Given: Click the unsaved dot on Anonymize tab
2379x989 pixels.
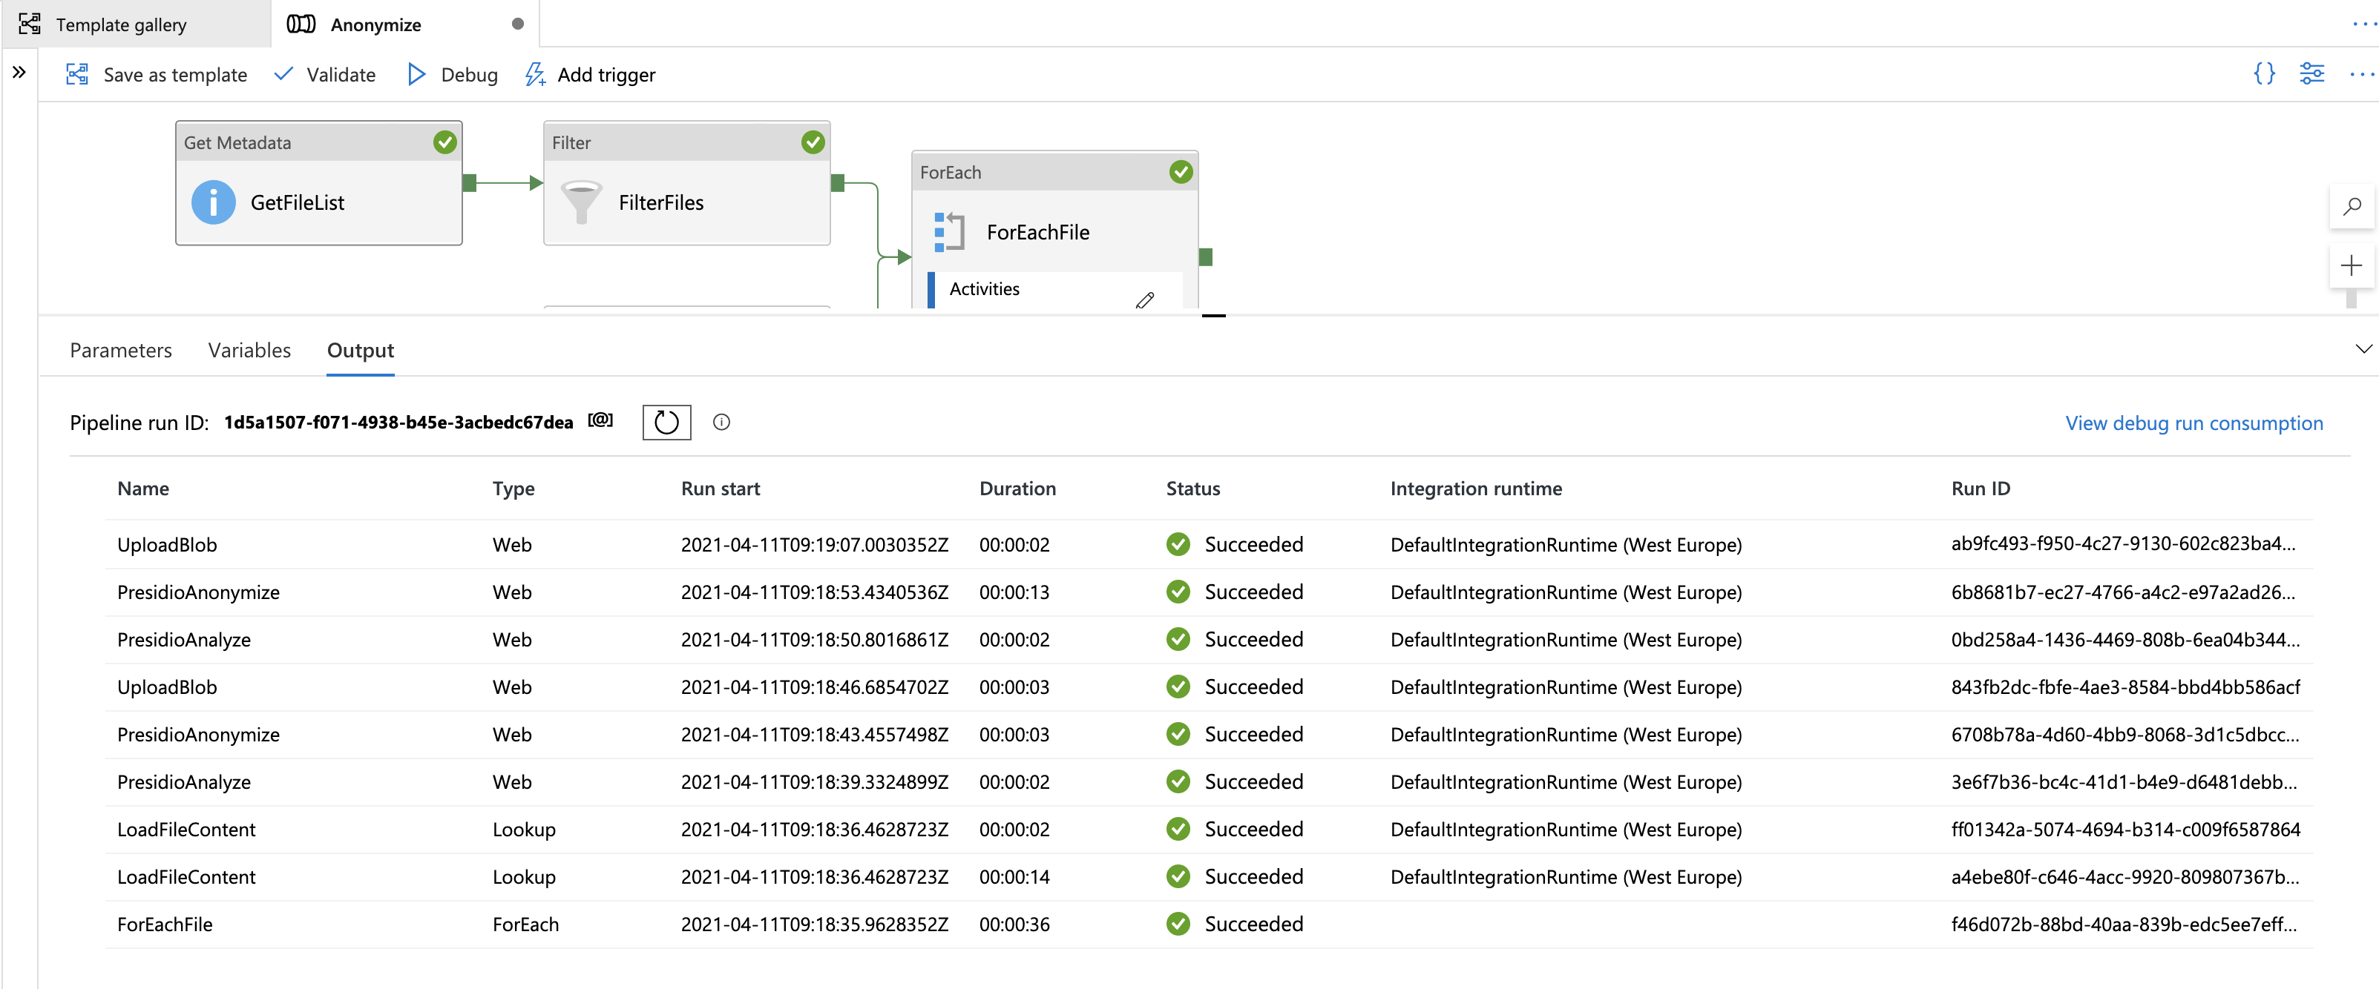Looking at the screenshot, I should pos(517,24).
